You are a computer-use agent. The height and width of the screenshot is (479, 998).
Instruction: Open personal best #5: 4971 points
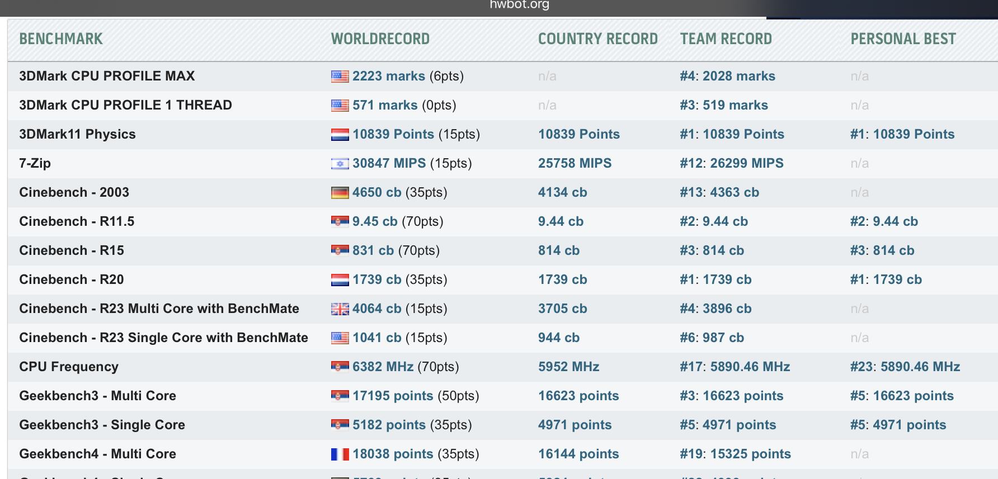[x=898, y=425]
